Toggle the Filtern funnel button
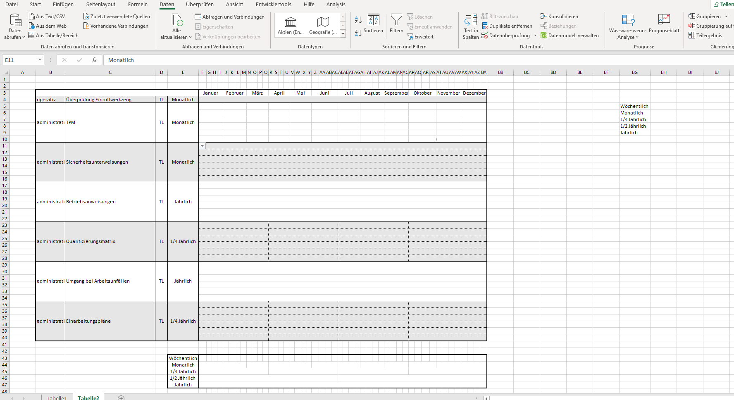The width and height of the screenshot is (734, 400). [396, 24]
